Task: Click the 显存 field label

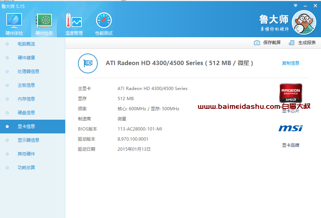Action: [82, 99]
